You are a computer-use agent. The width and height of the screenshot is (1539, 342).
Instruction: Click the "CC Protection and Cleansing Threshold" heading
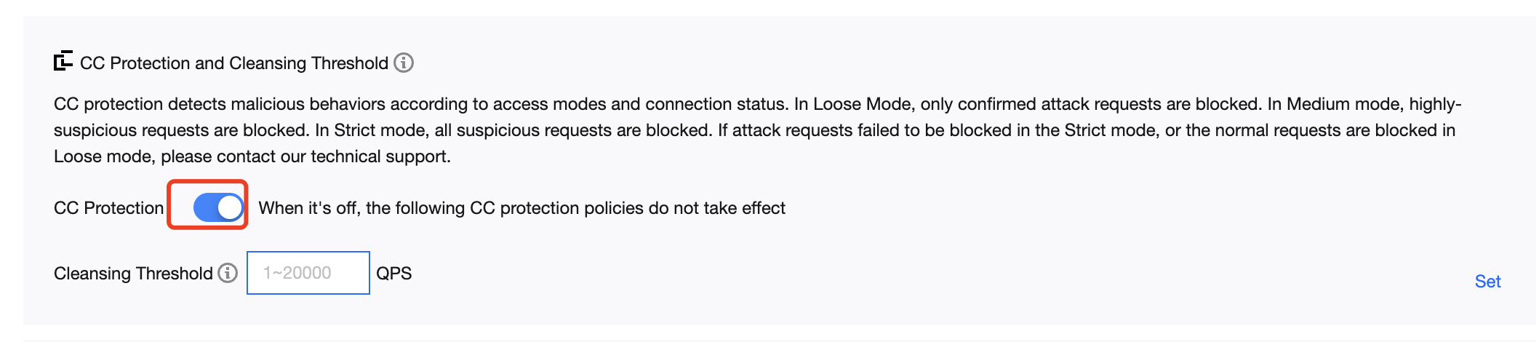click(233, 63)
